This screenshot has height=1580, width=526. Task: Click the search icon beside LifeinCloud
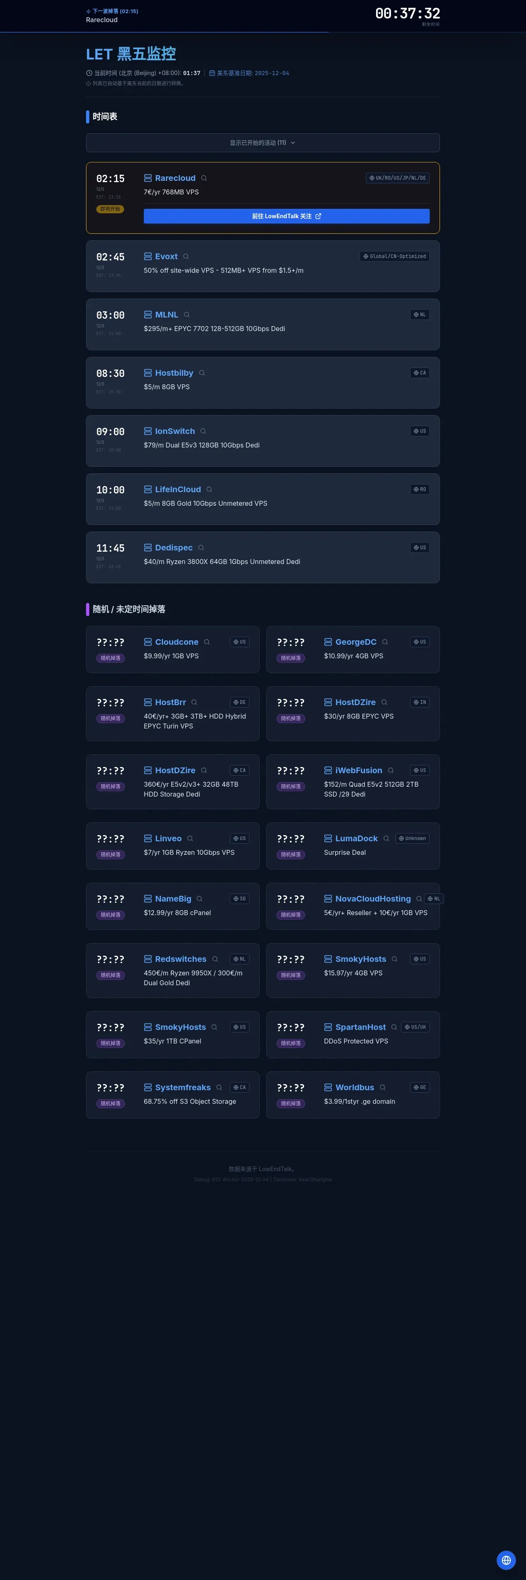click(x=209, y=489)
